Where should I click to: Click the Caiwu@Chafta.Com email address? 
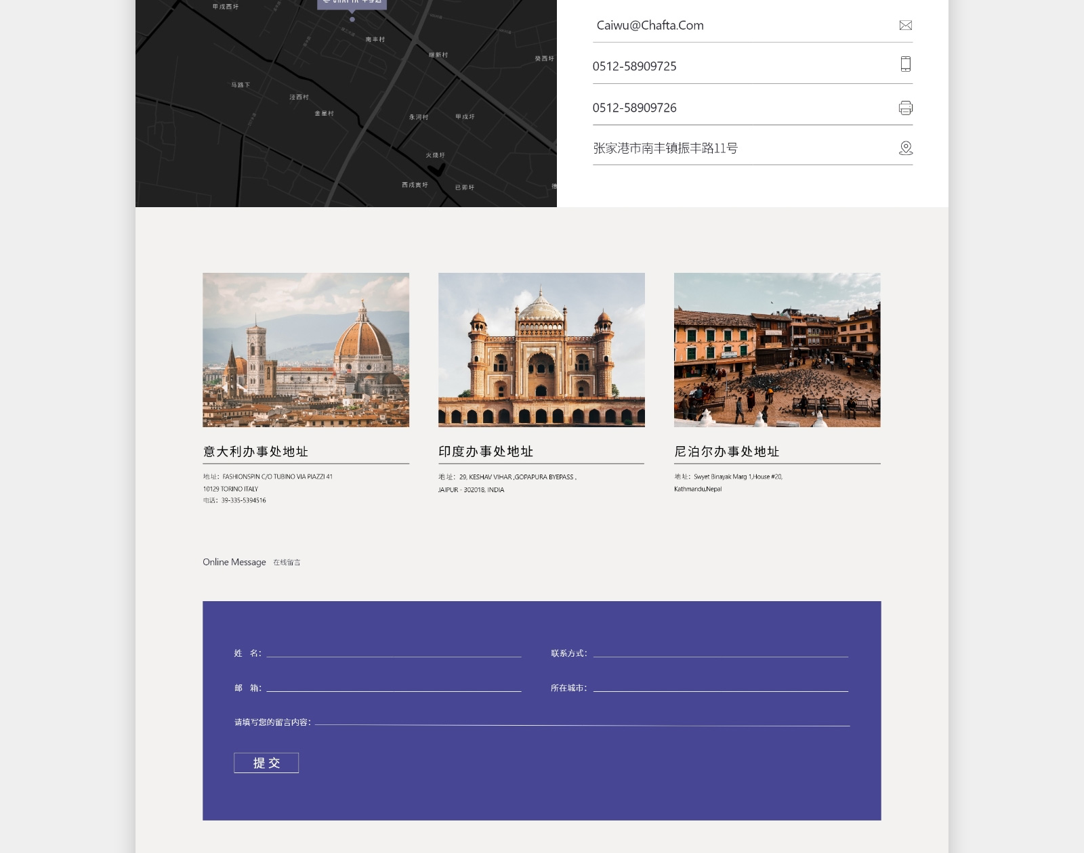coord(650,26)
